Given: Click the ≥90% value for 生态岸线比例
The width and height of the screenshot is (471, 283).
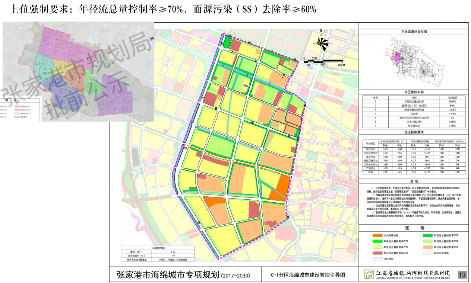Looking at the screenshot, I should tap(452, 122).
